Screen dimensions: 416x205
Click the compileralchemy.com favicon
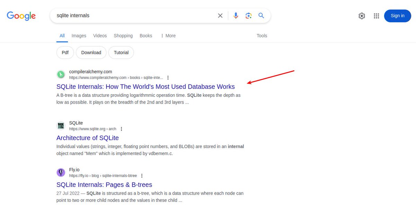[x=61, y=74]
